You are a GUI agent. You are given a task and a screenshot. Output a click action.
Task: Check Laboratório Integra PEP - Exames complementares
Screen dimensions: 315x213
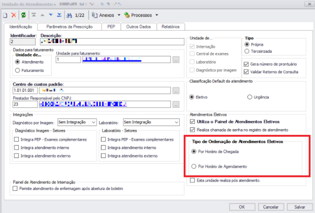point(104,139)
